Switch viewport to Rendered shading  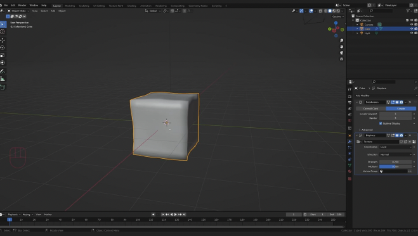tap(338, 11)
